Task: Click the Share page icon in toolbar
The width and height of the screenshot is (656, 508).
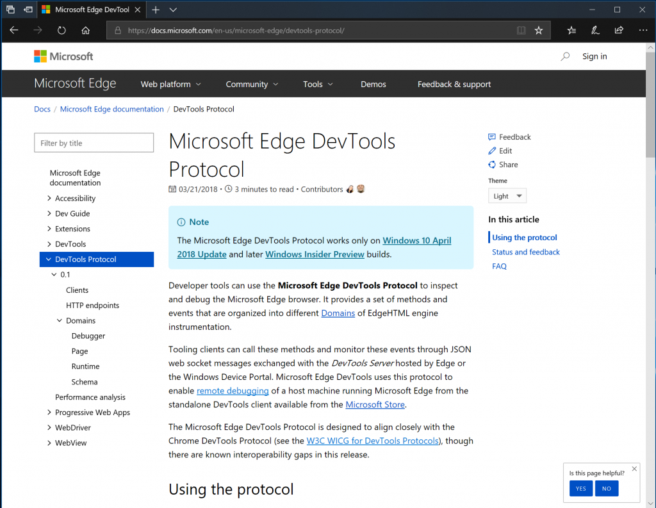Action: click(x=619, y=30)
